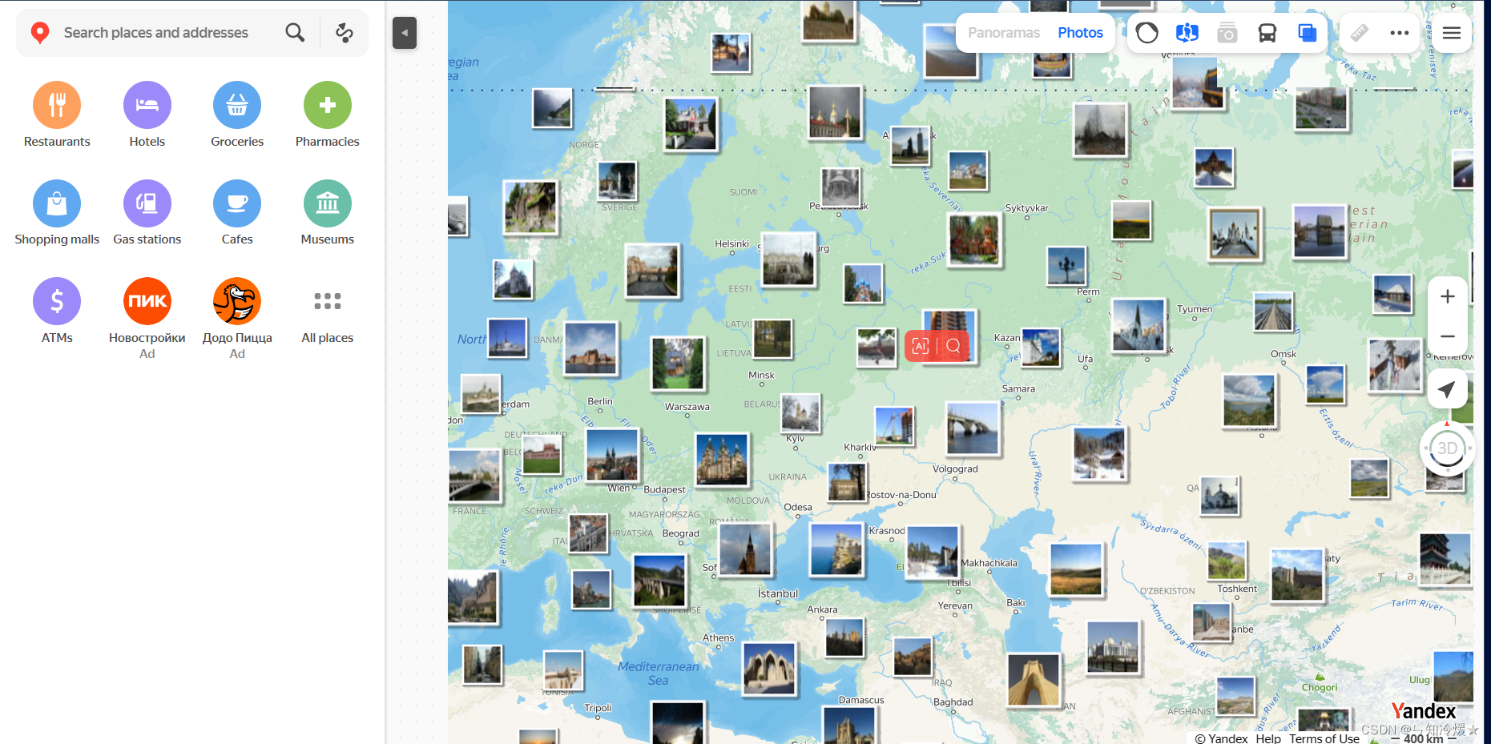Viewport: 1491px width, 744px height.
Task: Open the ПИК Новостройки ad icon
Action: click(x=147, y=301)
